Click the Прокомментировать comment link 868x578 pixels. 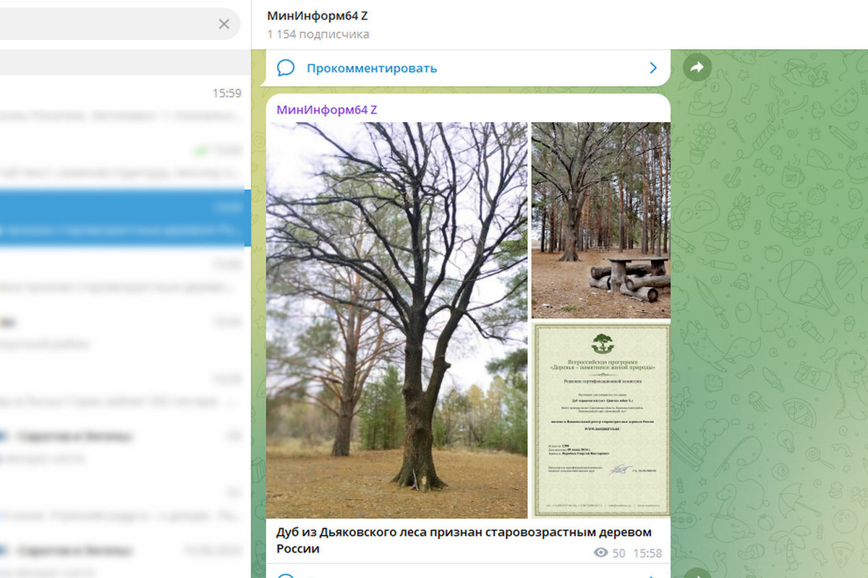pyautogui.click(x=372, y=69)
